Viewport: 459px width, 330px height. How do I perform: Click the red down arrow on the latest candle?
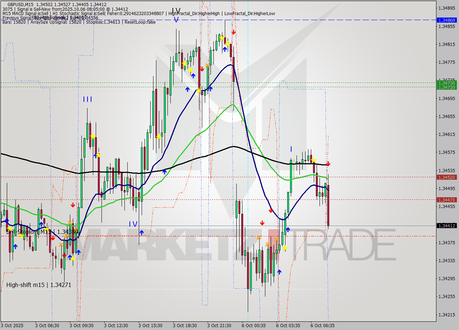tap(329, 164)
